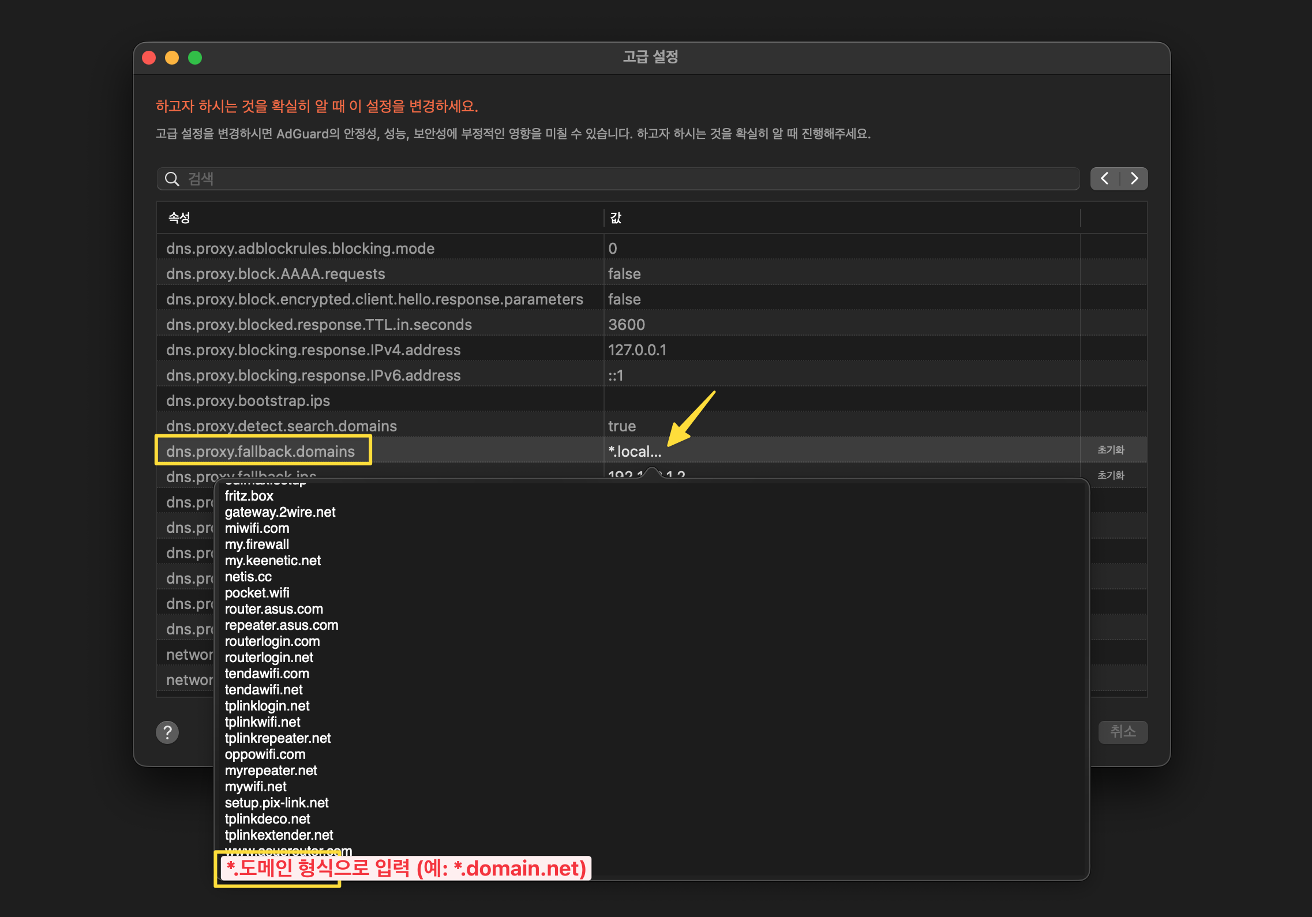Click the value 0 for blocking mode

613,248
